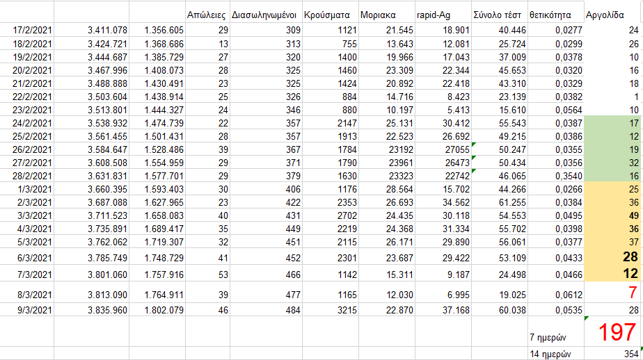The width and height of the screenshot is (643, 360).
Task: Select the Κρούσματα header cell
Action: pyautogui.click(x=330, y=14)
